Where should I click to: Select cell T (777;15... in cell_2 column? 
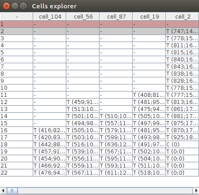click(x=182, y=95)
